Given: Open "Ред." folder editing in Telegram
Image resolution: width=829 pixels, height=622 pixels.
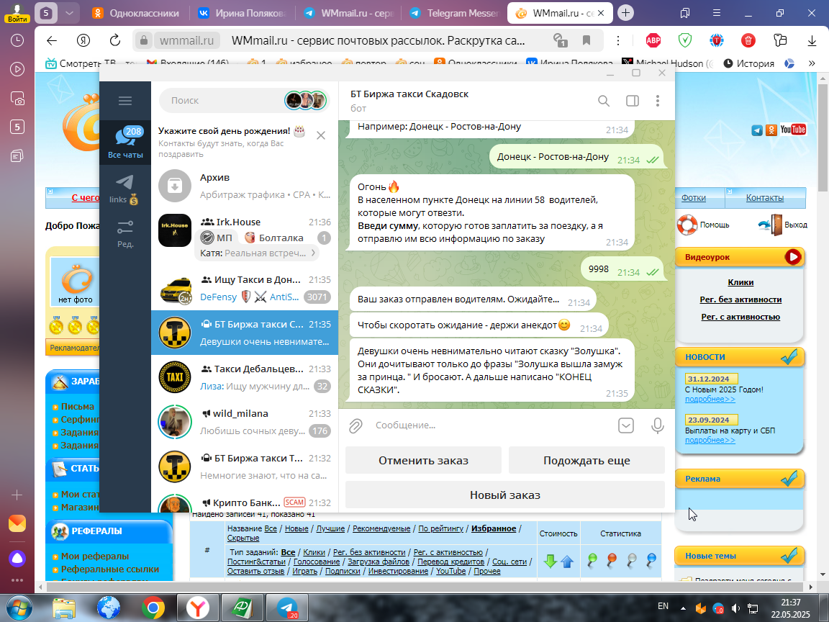Looking at the screenshot, I should tap(125, 234).
